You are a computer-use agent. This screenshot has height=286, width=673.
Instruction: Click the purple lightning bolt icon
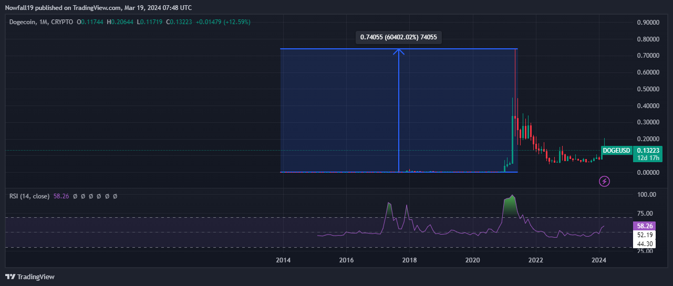605,182
